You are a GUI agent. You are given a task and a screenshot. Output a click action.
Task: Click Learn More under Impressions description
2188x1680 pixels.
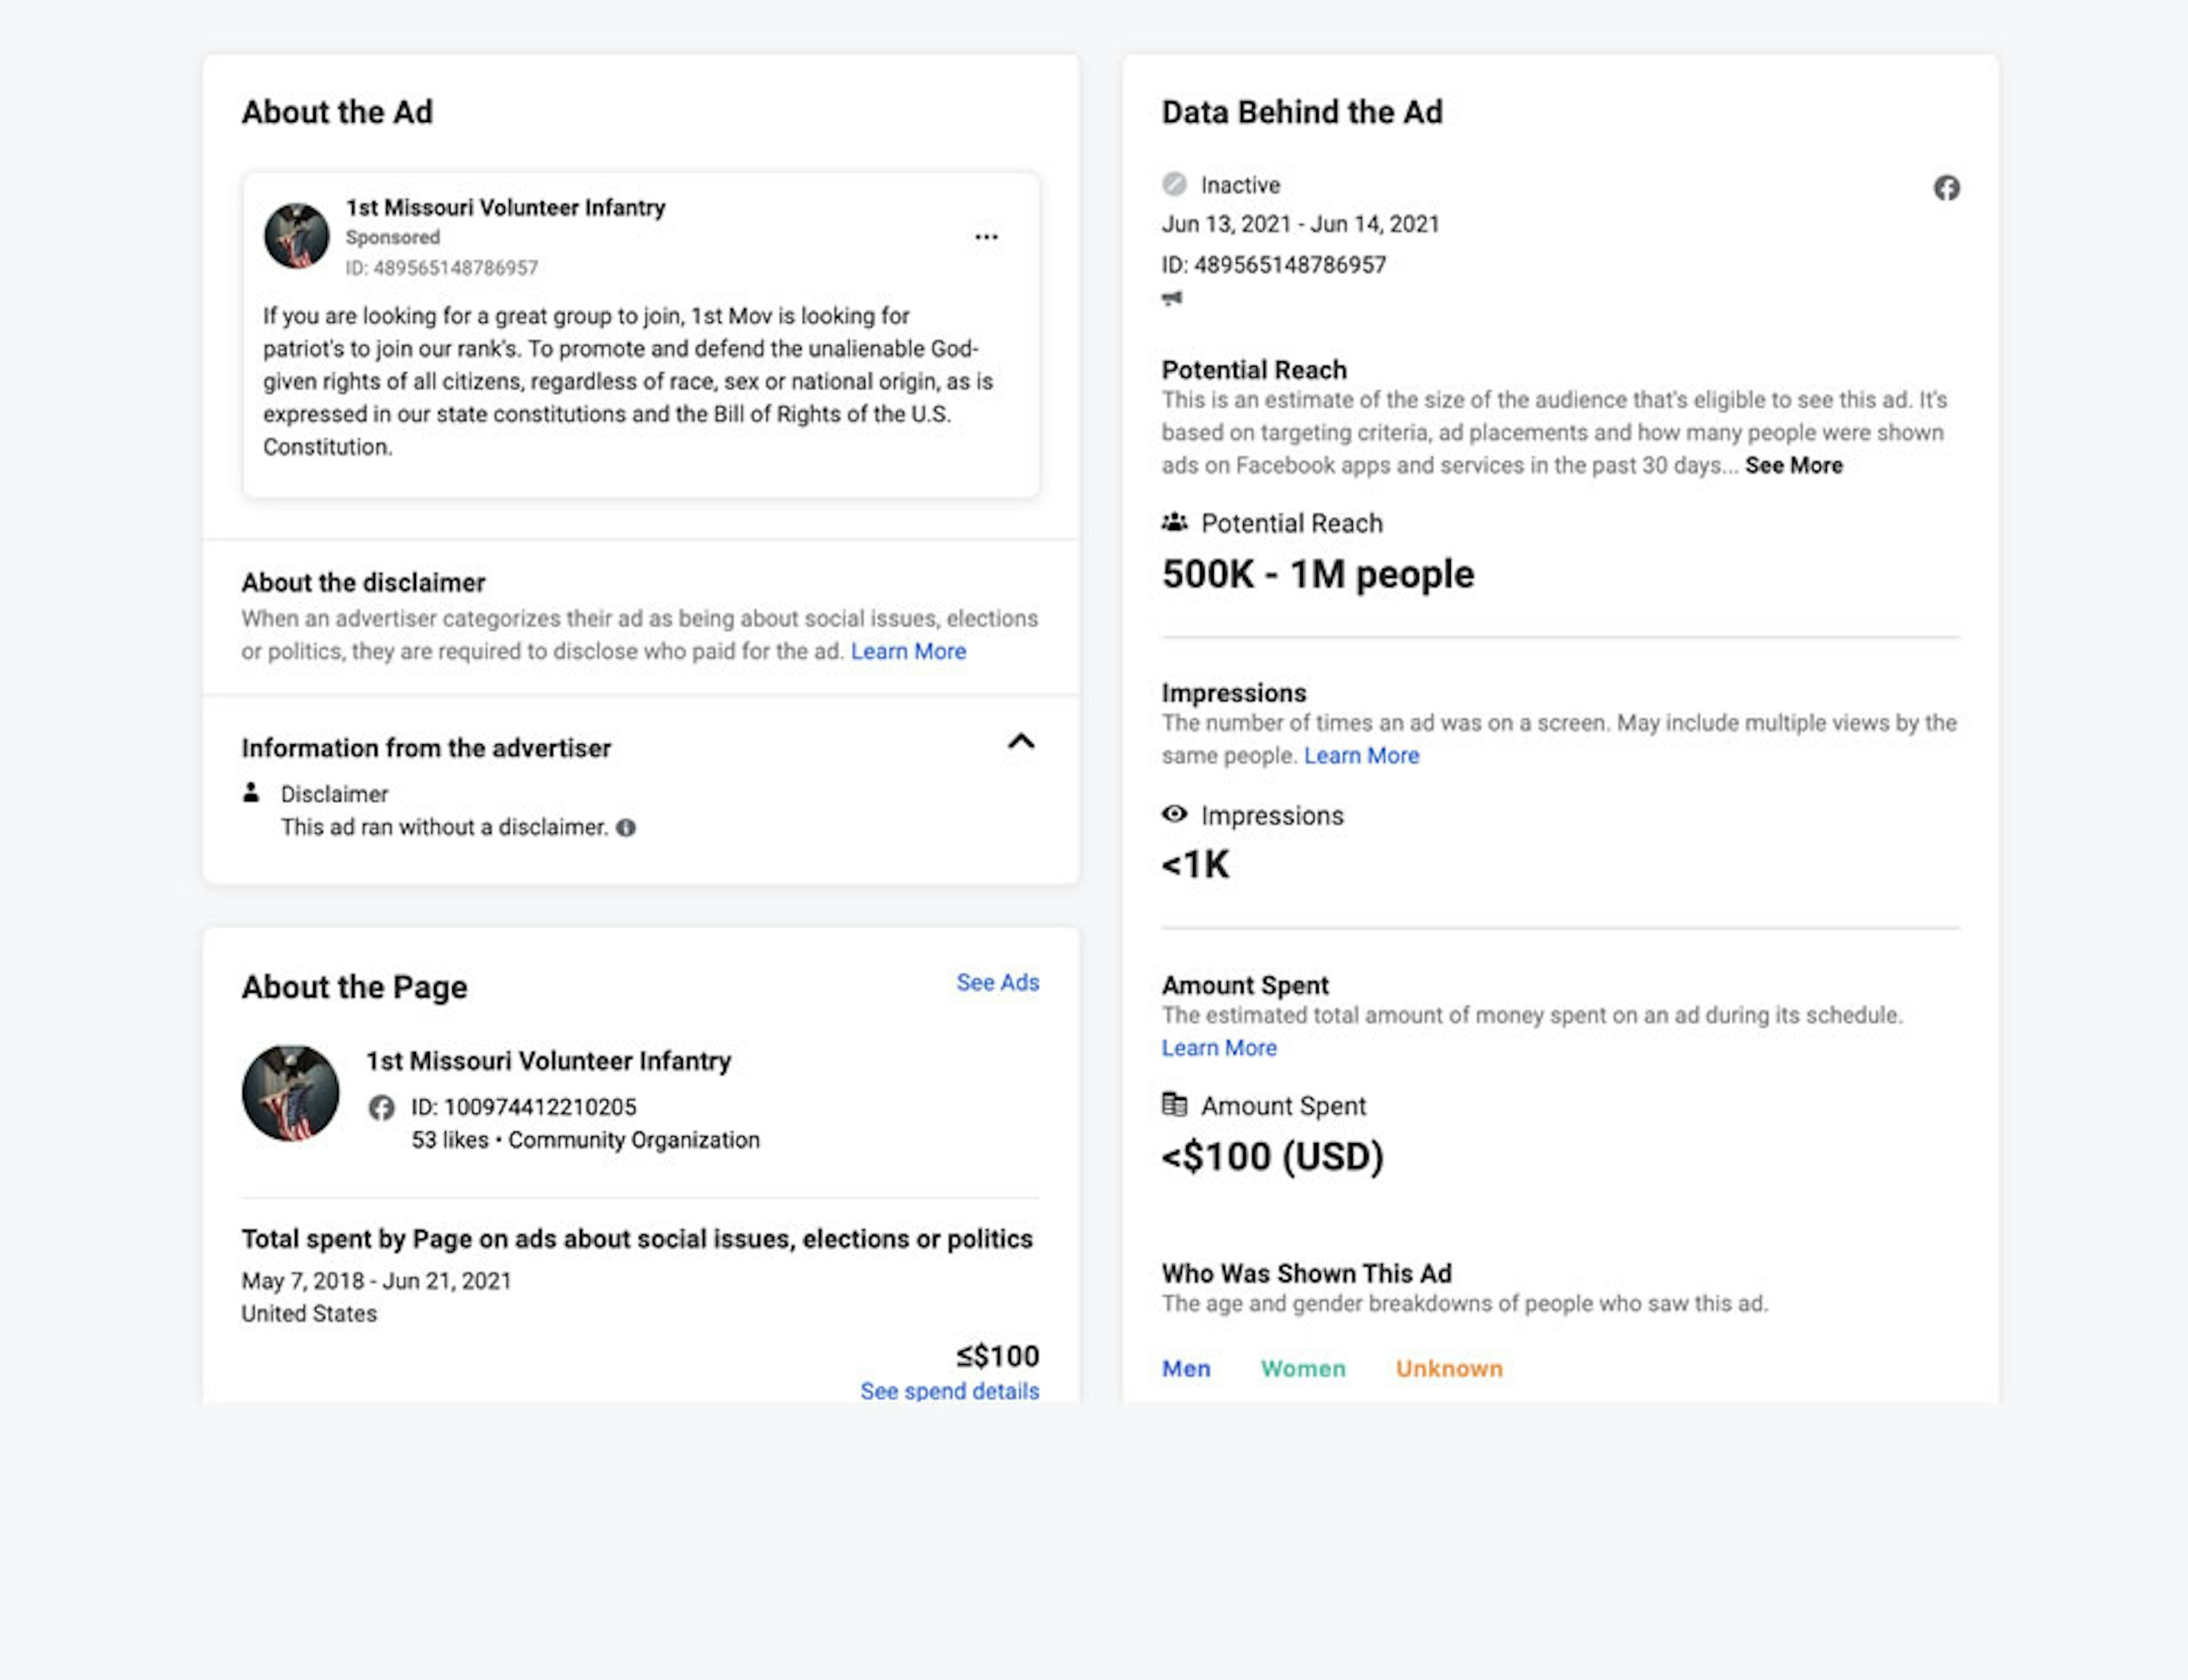1361,756
